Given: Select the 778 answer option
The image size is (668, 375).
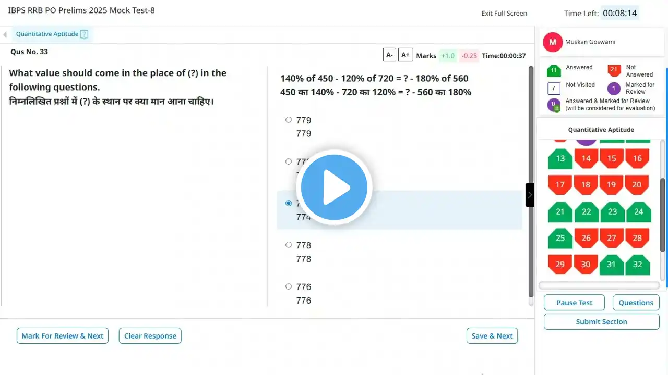Looking at the screenshot, I should 289,245.
